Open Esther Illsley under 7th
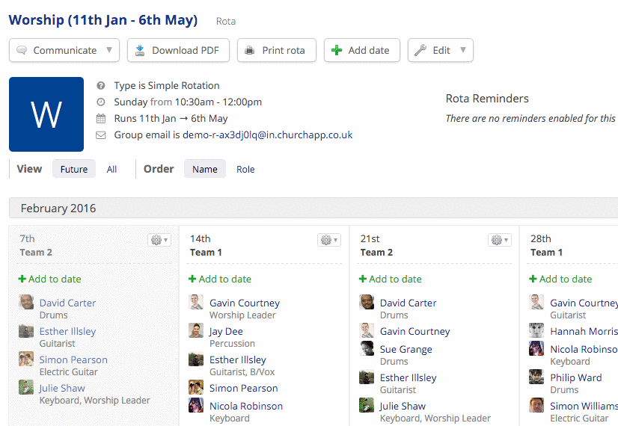 click(67, 331)
